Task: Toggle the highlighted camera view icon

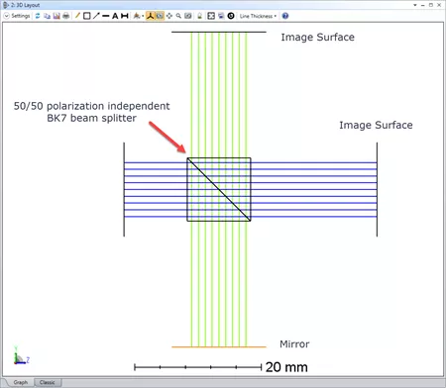Action: coord(160,16)
